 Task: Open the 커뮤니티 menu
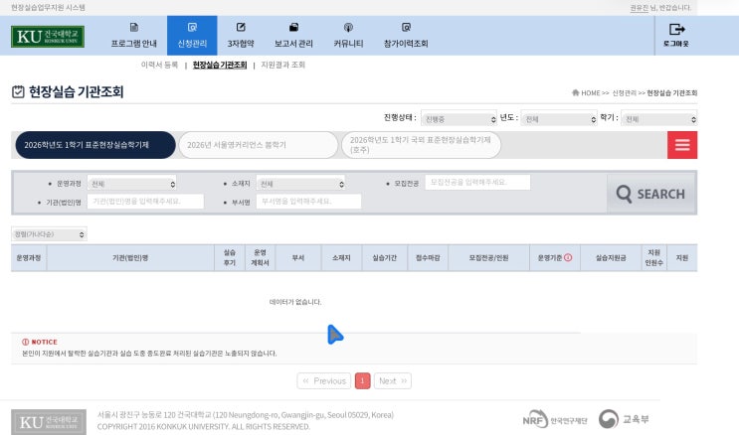[x=348, y=36]
